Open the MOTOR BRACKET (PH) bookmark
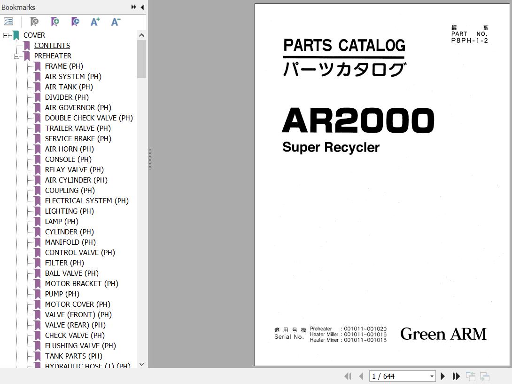512x384 pixels. tap(82, 284)
